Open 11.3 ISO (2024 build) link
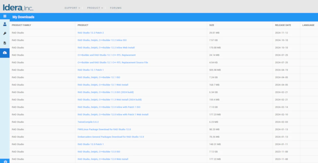This screenshot has width=318, height=163. click(x=105, y=92)
